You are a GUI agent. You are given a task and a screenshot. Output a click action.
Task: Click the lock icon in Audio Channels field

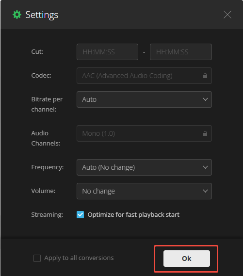click(205, 133)
